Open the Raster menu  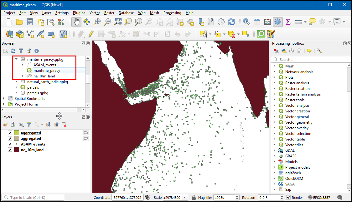pos(109,13)
